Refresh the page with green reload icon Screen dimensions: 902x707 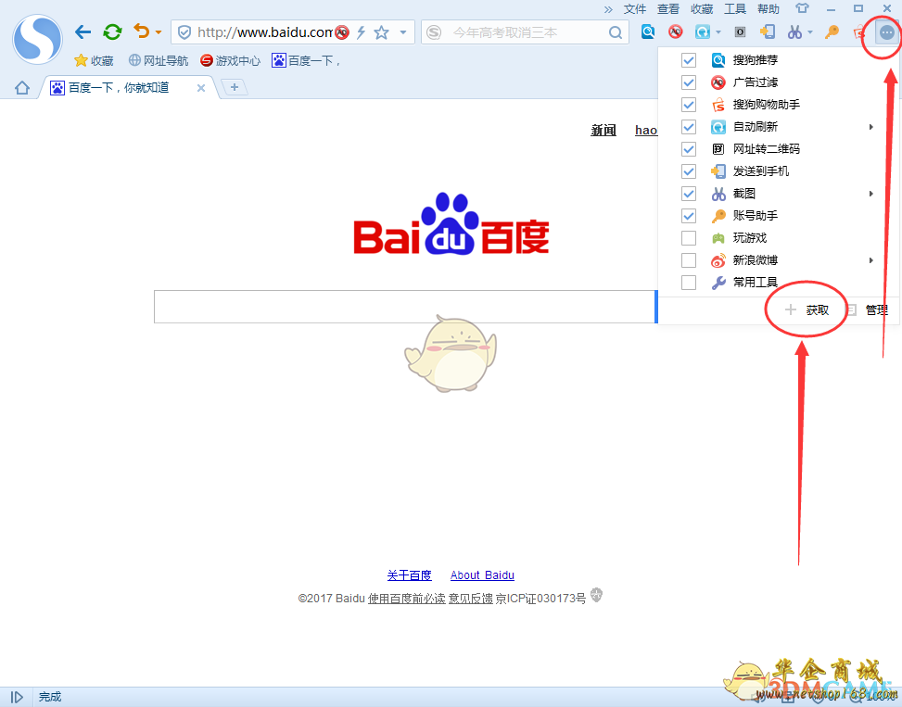(113, 32)
